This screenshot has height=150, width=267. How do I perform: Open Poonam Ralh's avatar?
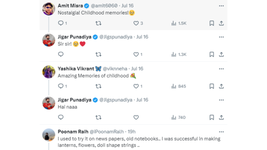coord(49,135)
